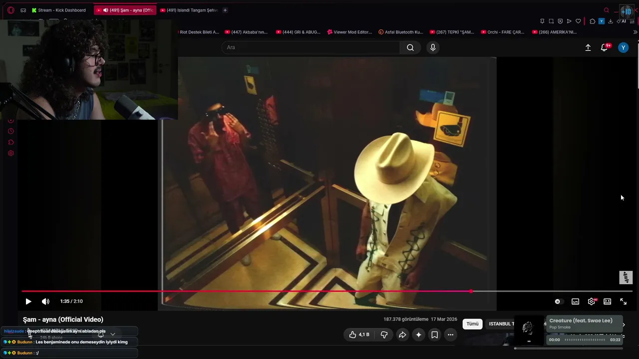Expand the chat overlay chevron

point(113,334)
